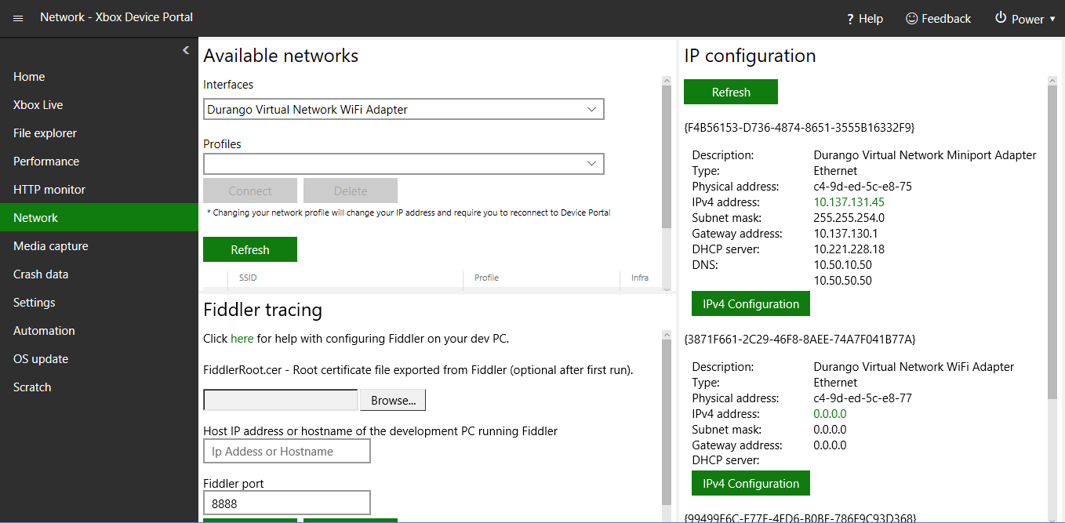Screen dimensions: 1065x523
Task: Open the Feedback smiley link
Action: click(x=938, y=19)
